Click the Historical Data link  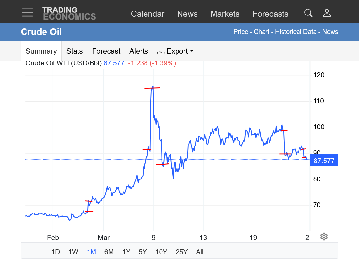click(296, 32)
